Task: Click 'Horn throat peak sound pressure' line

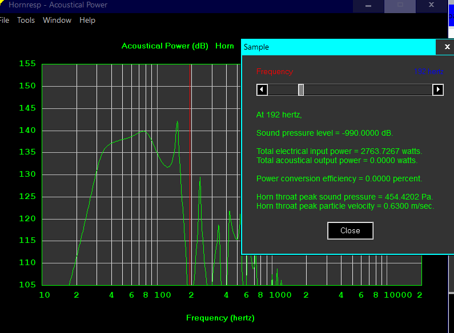Action: pyautogui.click(x=344, y=197)
